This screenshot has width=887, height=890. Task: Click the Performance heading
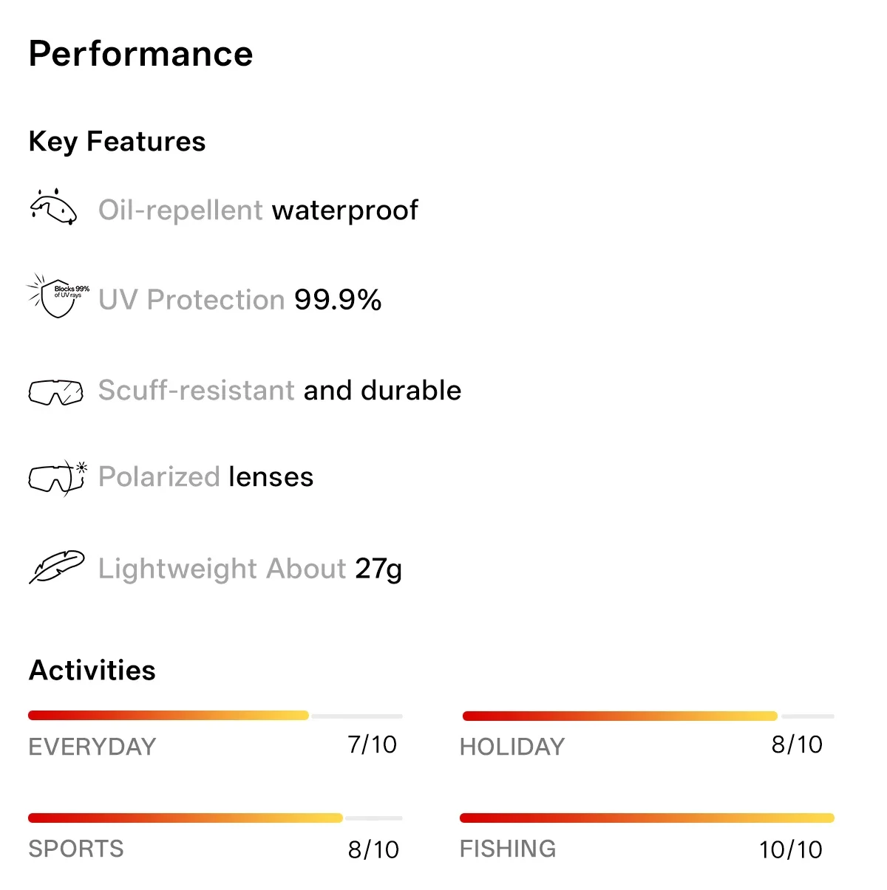(x=140, y=55)
